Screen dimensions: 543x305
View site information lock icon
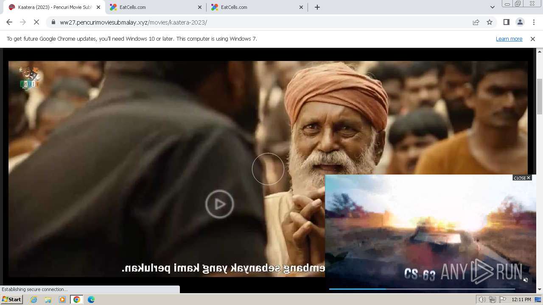click(53, 22)
